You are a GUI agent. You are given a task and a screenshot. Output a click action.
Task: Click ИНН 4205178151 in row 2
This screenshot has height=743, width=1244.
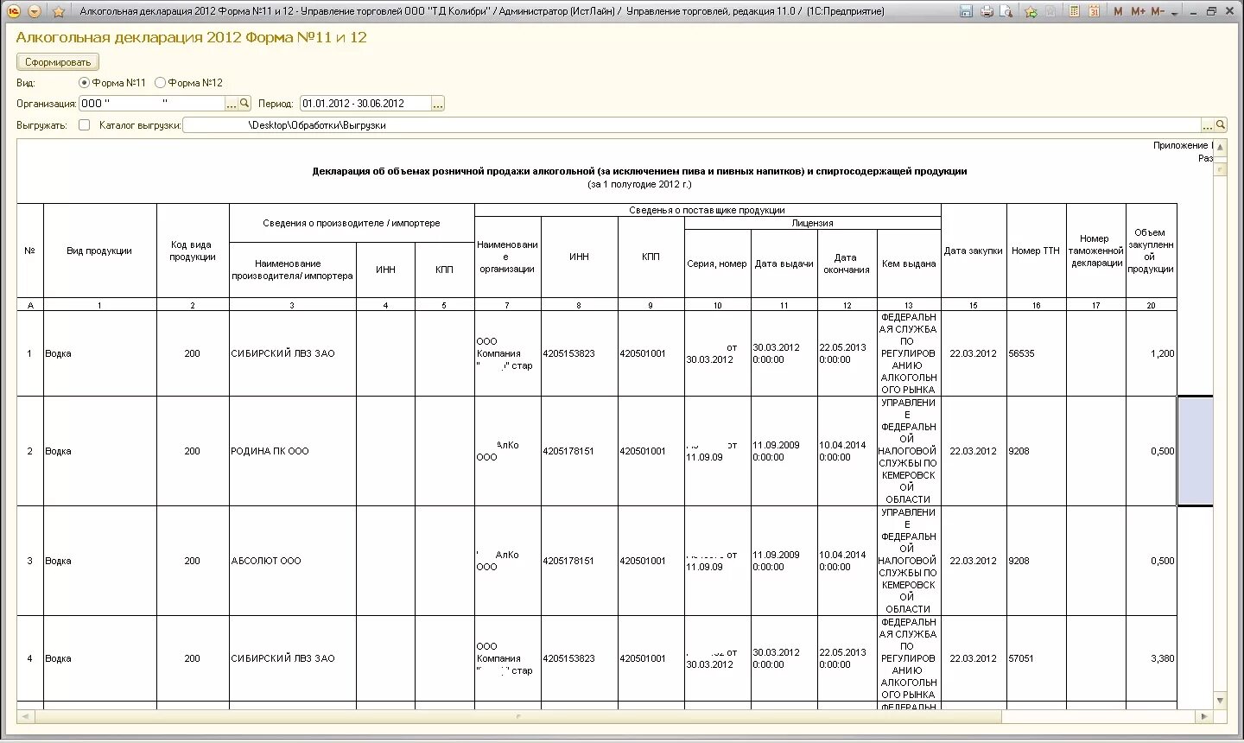(x=580, y=451)
